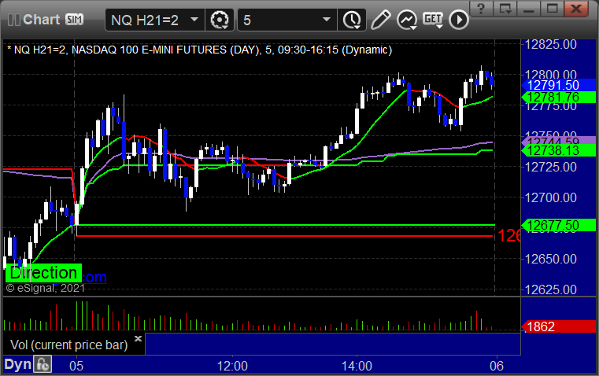Maximize the chart window

[552, 8]
